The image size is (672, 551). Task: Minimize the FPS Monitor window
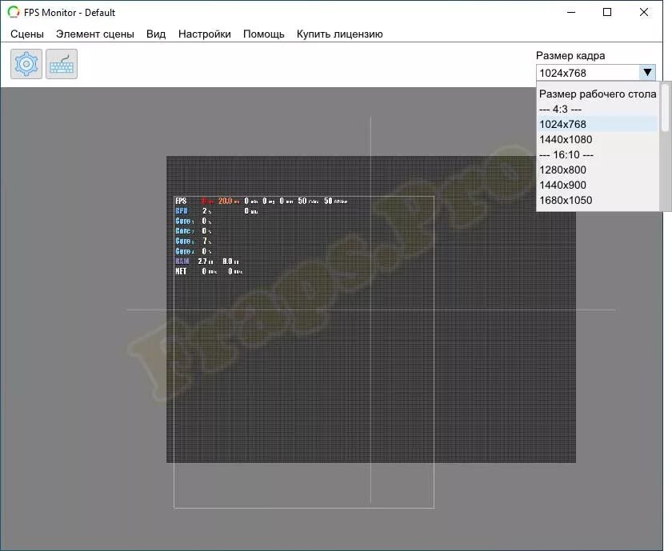(571, 13)
